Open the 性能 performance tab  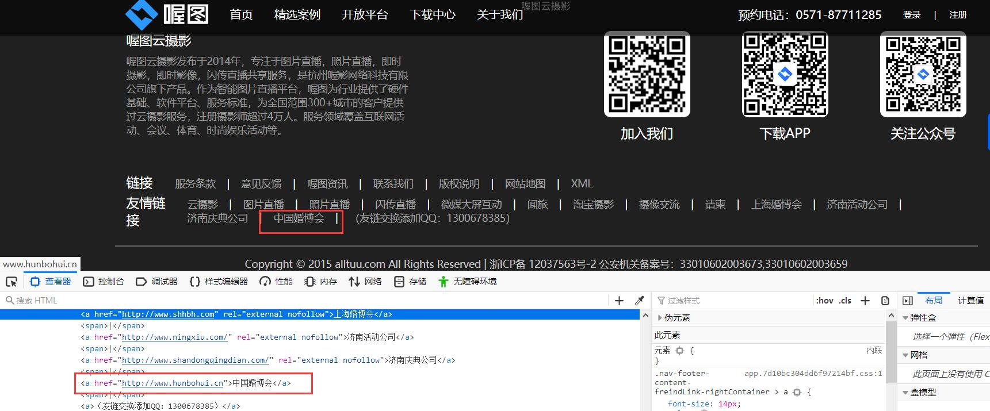click(276, 282)
